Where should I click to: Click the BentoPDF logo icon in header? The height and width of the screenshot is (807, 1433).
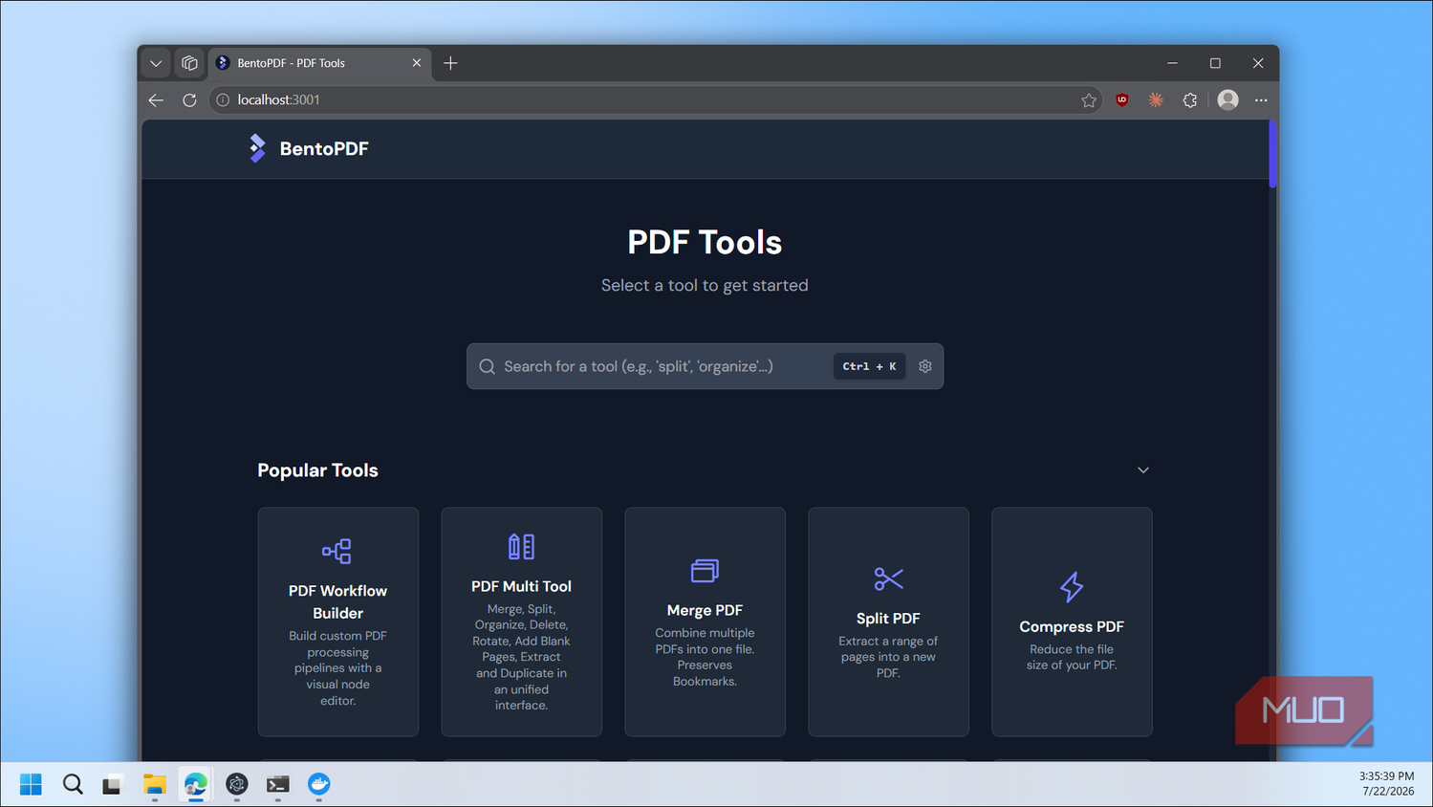pos(257,148)
